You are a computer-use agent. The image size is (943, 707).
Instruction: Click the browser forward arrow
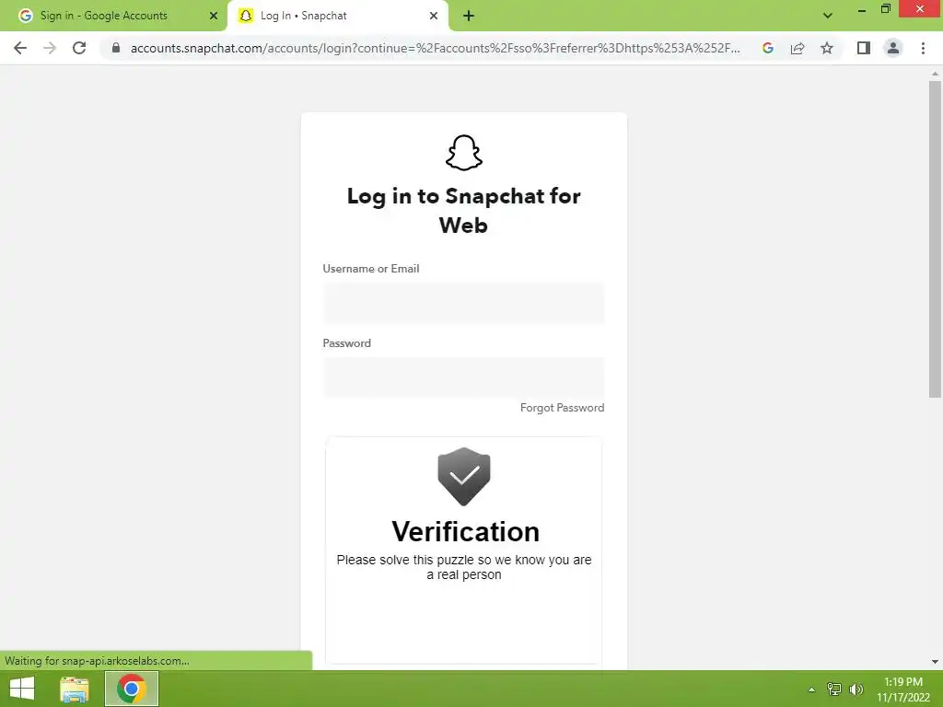tap(50, 48)
